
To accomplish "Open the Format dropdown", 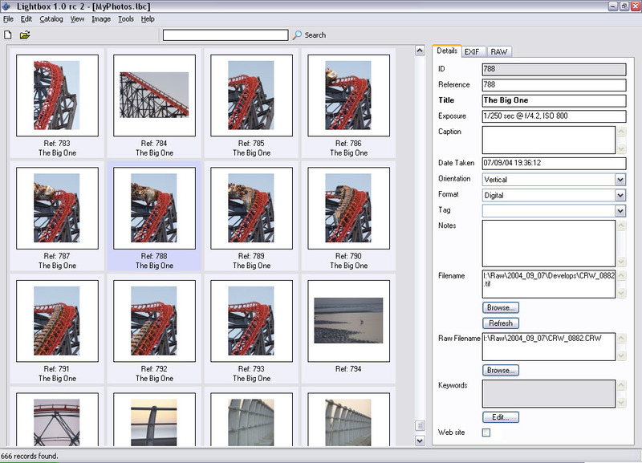I will (620, 195).
